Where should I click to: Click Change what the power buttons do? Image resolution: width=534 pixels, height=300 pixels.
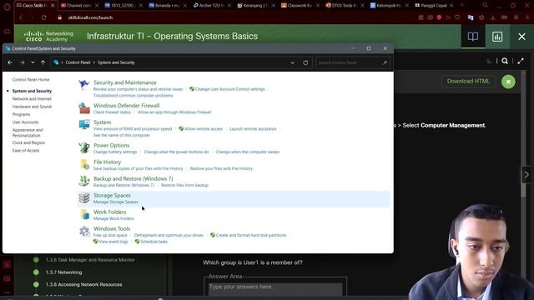click(x=176, y=152)
